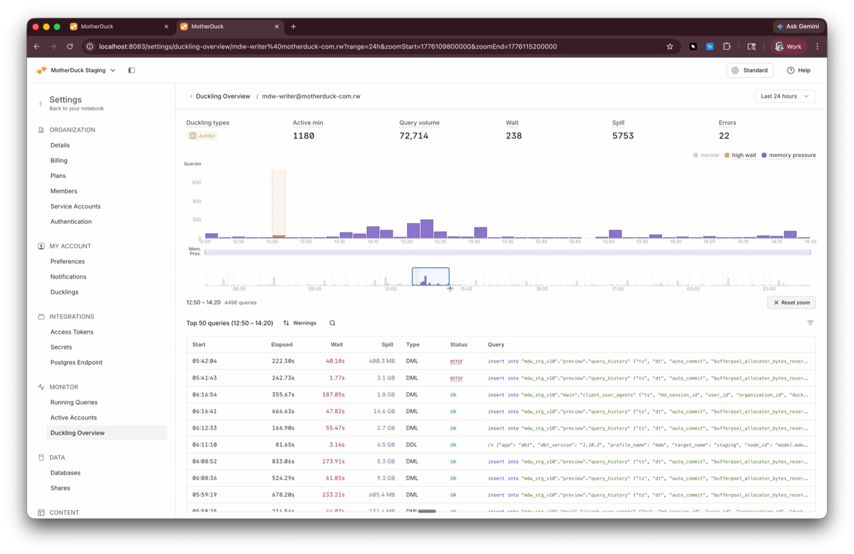This screenshot has width=854, height=554.
Task: Click the Spill column header
Action: [x=387, y=345]
